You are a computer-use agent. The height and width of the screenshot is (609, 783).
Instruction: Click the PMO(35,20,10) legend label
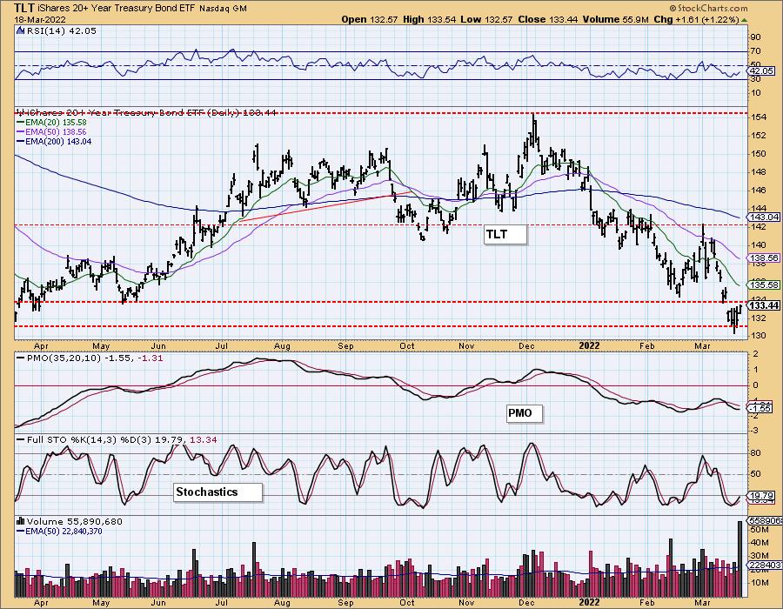[64, 358]
